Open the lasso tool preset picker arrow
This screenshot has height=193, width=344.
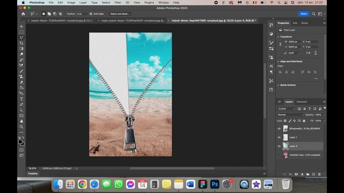(37, 14)
